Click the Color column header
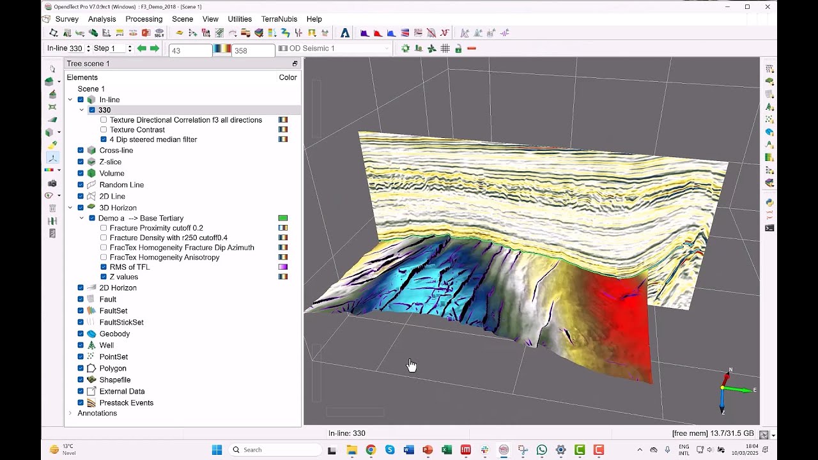The image size is (818, 460). (x=288, y=77)
